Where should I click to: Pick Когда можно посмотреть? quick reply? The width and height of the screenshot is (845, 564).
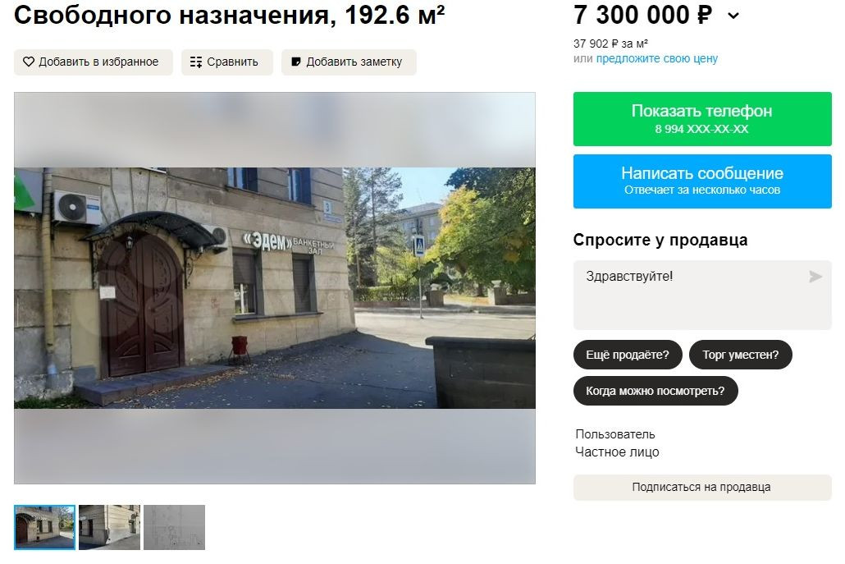pyautogui.click(x=655, y=391)
